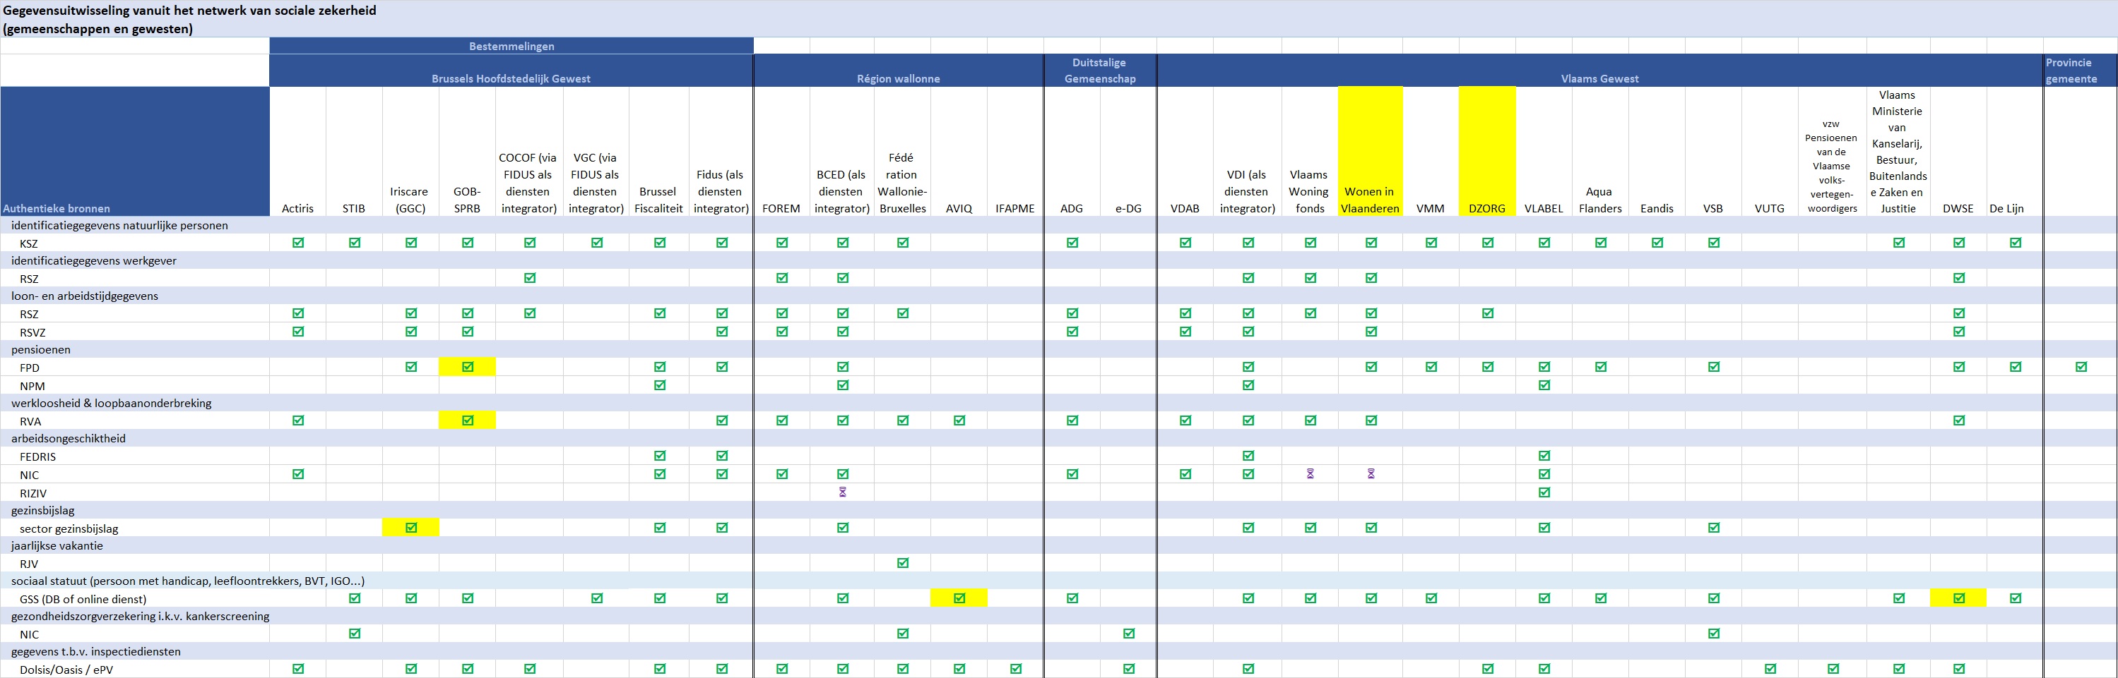
Task: Toggle highlighted sector gezinsbijslag checkbox under Iriscare
Action: click(411, 528)
